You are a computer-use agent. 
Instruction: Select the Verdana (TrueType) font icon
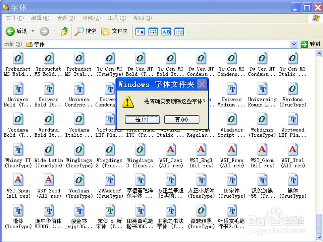click(x=293, y=89)
